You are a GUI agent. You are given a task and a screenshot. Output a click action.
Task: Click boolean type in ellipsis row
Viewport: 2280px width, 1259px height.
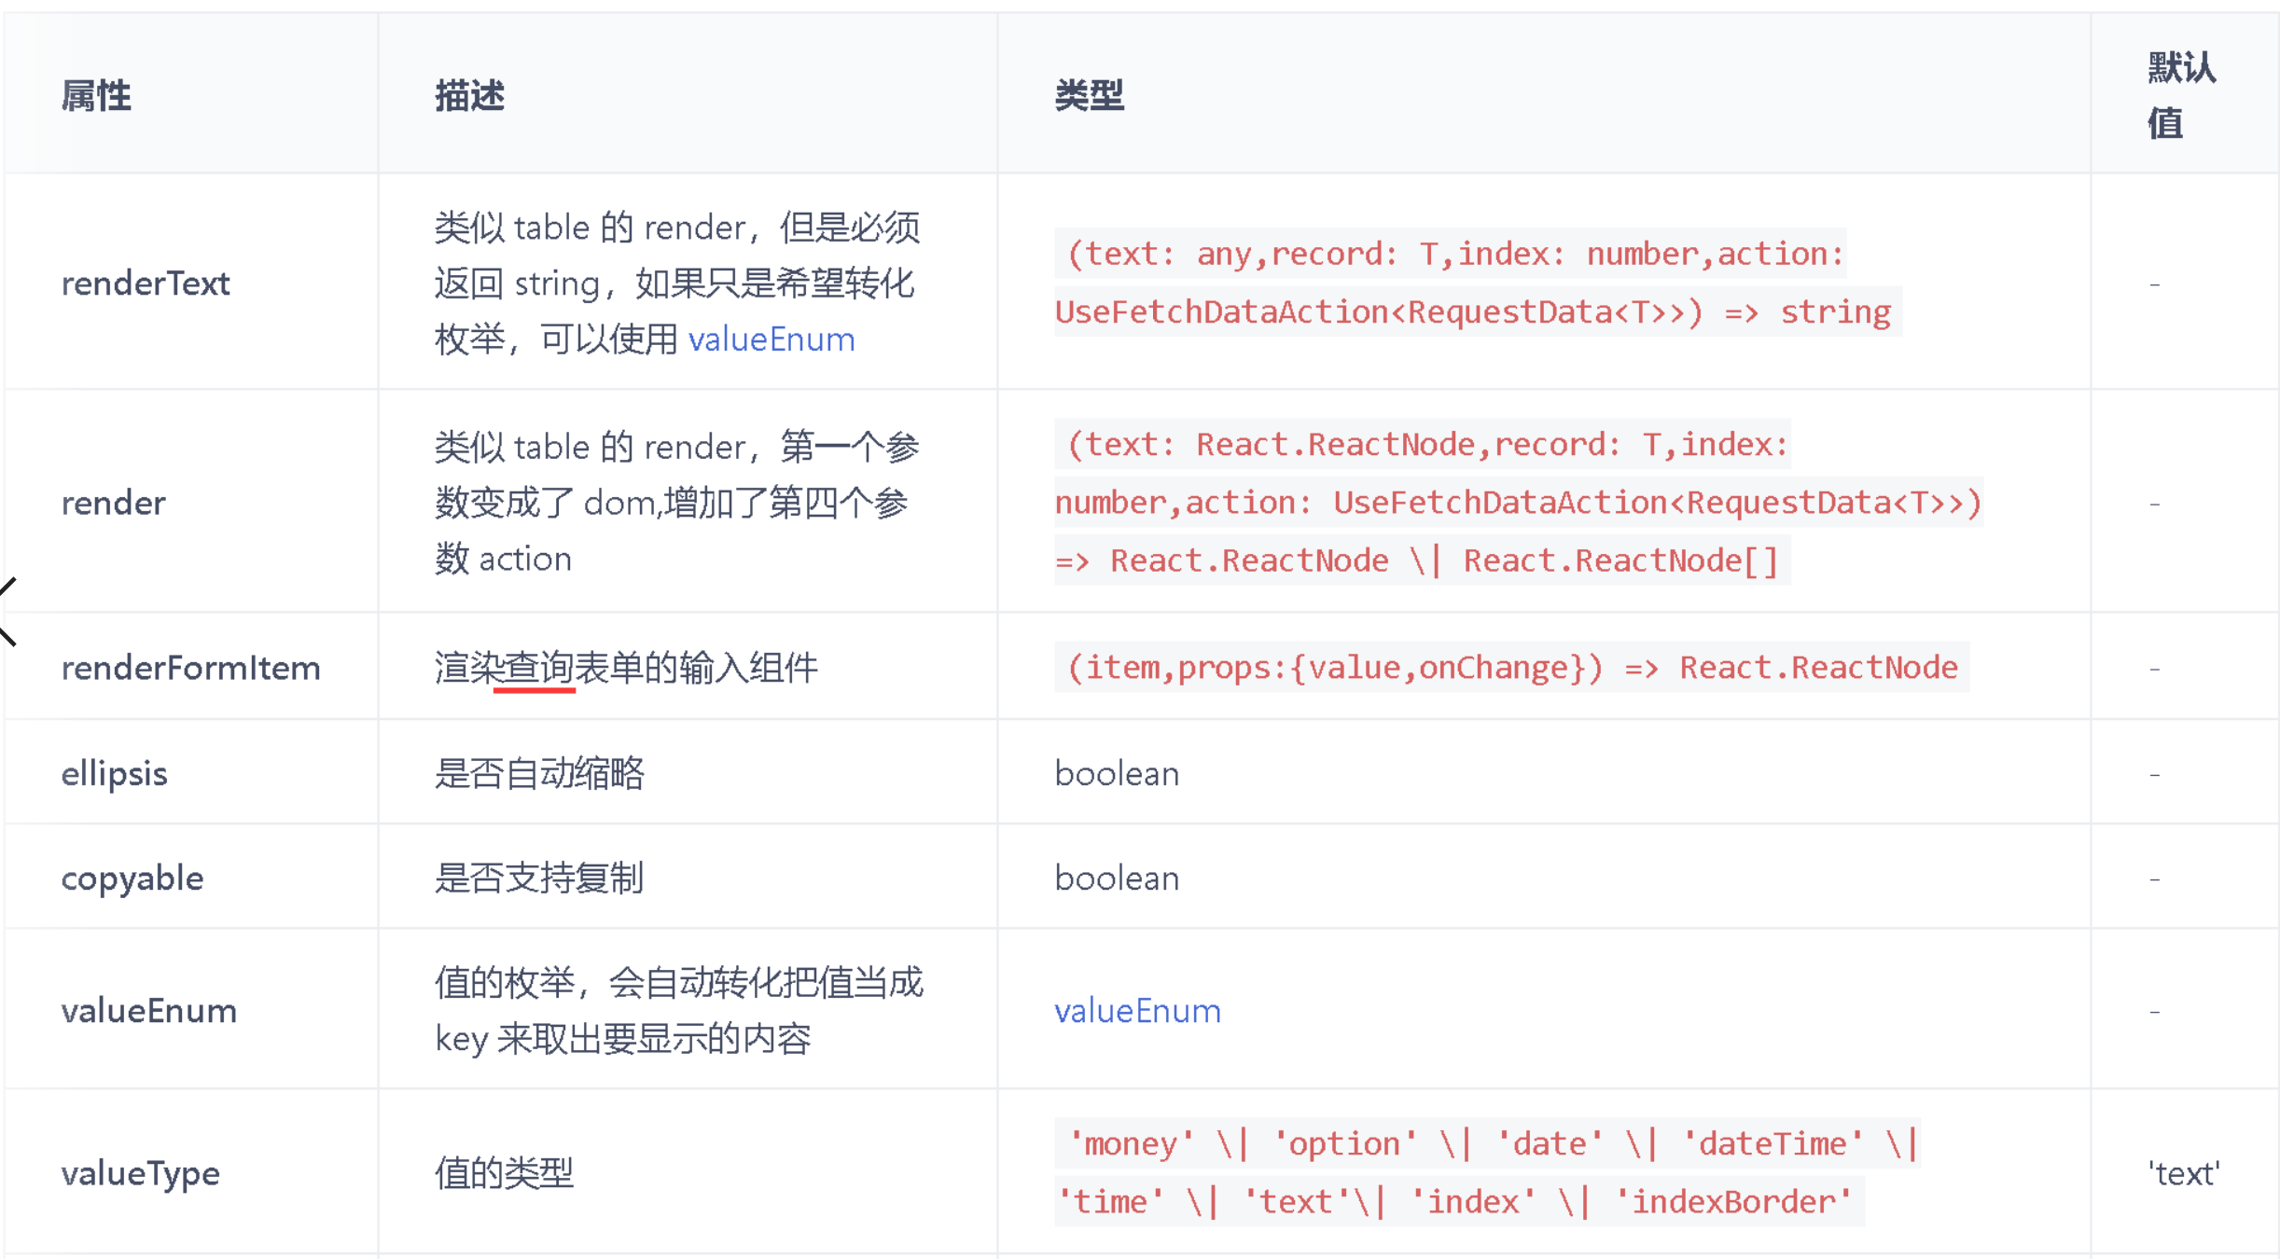point(1117,774)
